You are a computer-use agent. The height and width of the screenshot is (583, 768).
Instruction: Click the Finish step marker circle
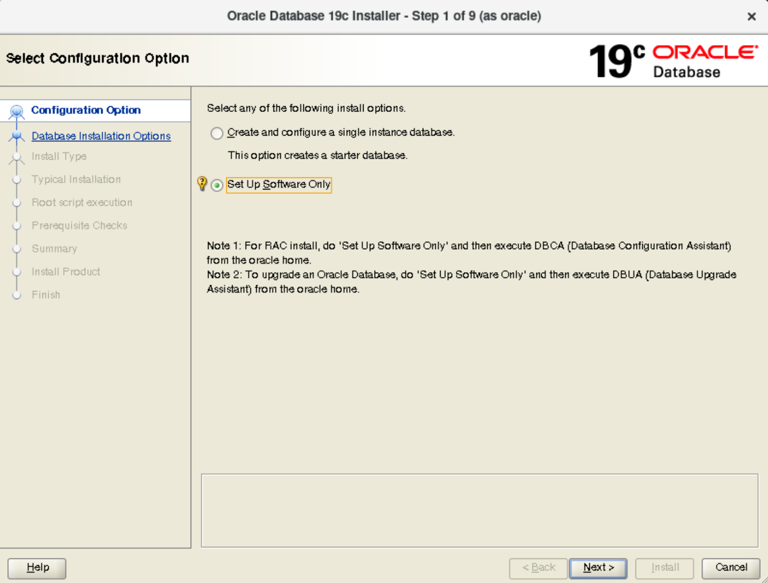[17, 295]
